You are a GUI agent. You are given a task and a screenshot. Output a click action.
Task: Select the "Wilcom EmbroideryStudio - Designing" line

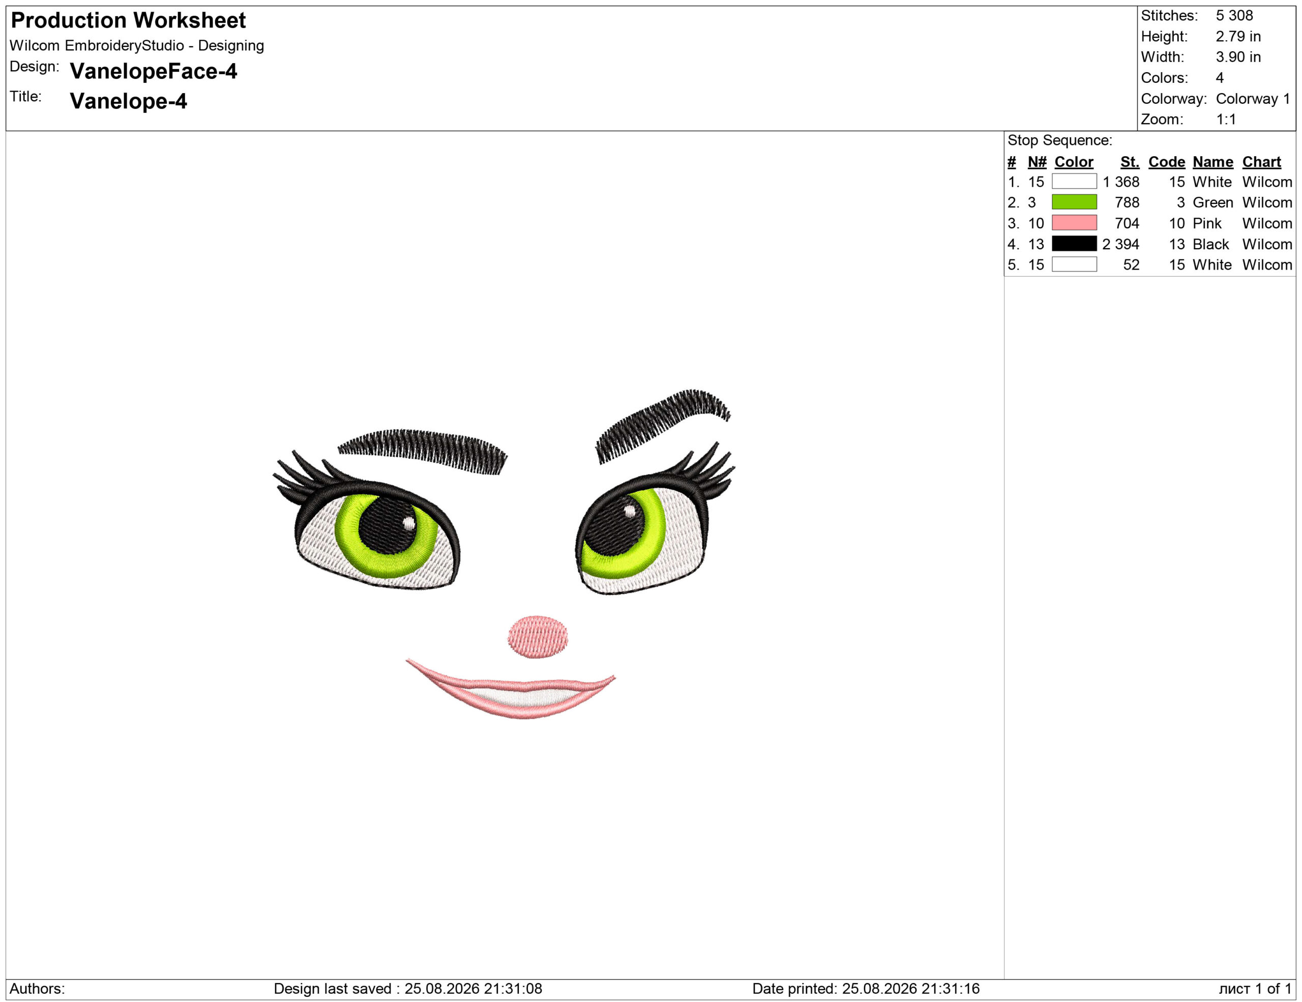pos(136,46)
